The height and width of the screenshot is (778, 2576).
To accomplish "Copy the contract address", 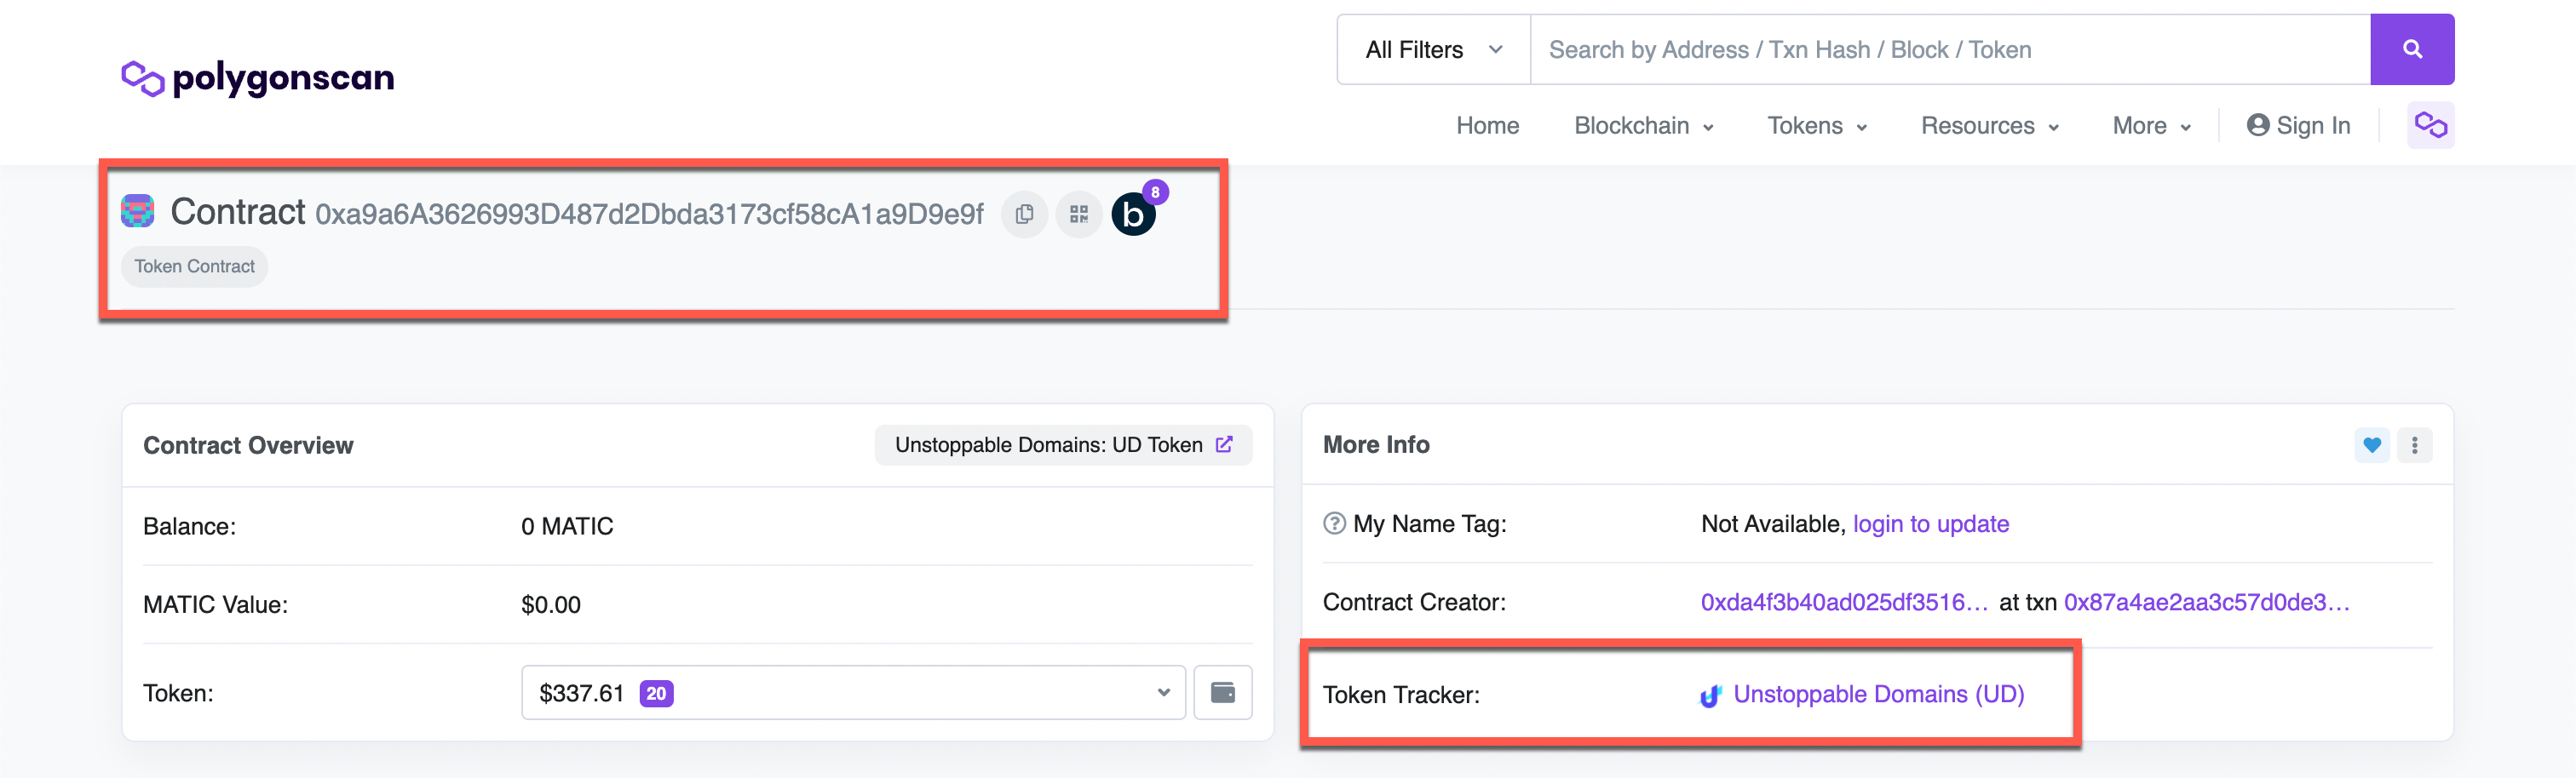I will pyautogui.click(x=1023, y=214).
